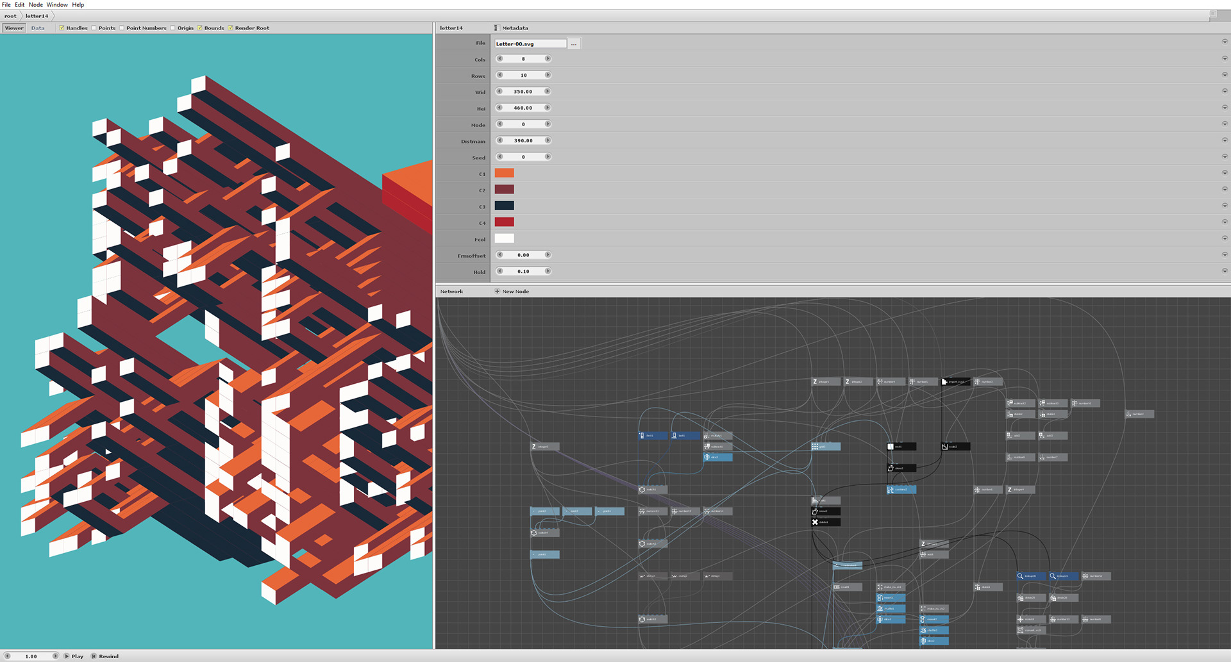Decrease the Rows value with left arrow

[499, 75]
